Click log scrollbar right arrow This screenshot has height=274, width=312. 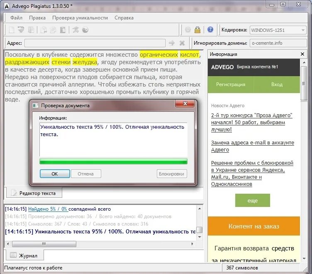pos(193,244)
